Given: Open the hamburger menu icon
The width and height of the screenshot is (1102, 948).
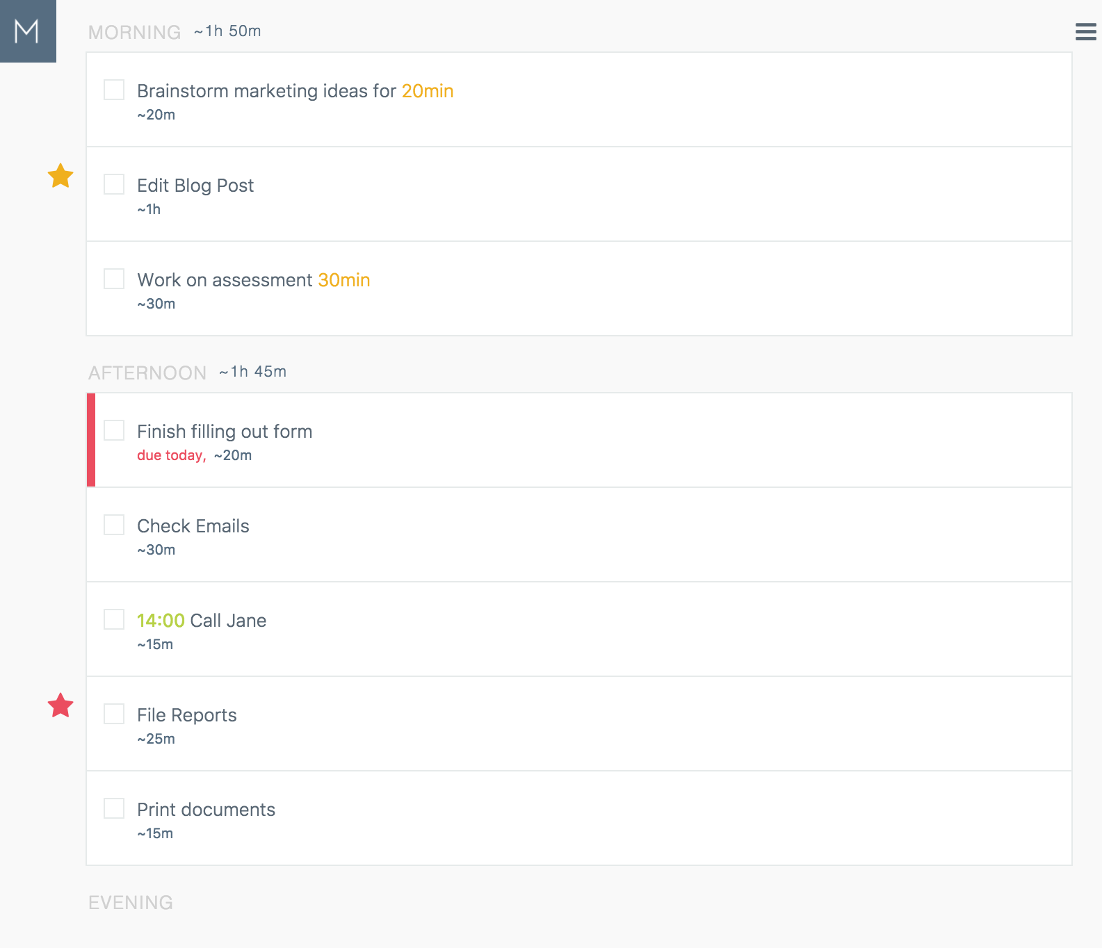Looking at the screenshot, I should coord(1085,31).
